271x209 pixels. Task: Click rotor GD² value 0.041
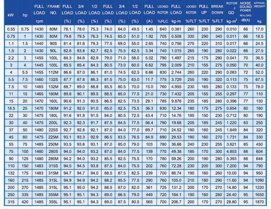pyautogui.click(x=231, y=58)
